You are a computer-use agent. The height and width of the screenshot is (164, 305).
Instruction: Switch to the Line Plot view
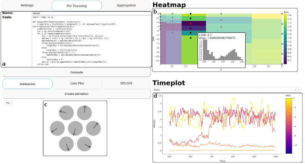click(x=76, y=83)
